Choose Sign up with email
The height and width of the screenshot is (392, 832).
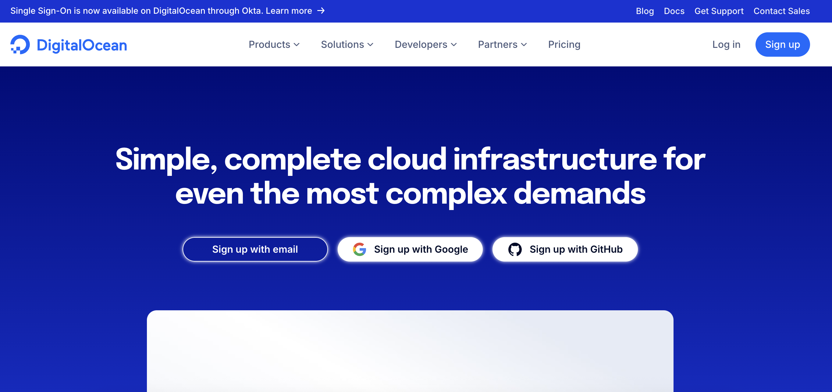pyautogui.click(x=255, y=249)
